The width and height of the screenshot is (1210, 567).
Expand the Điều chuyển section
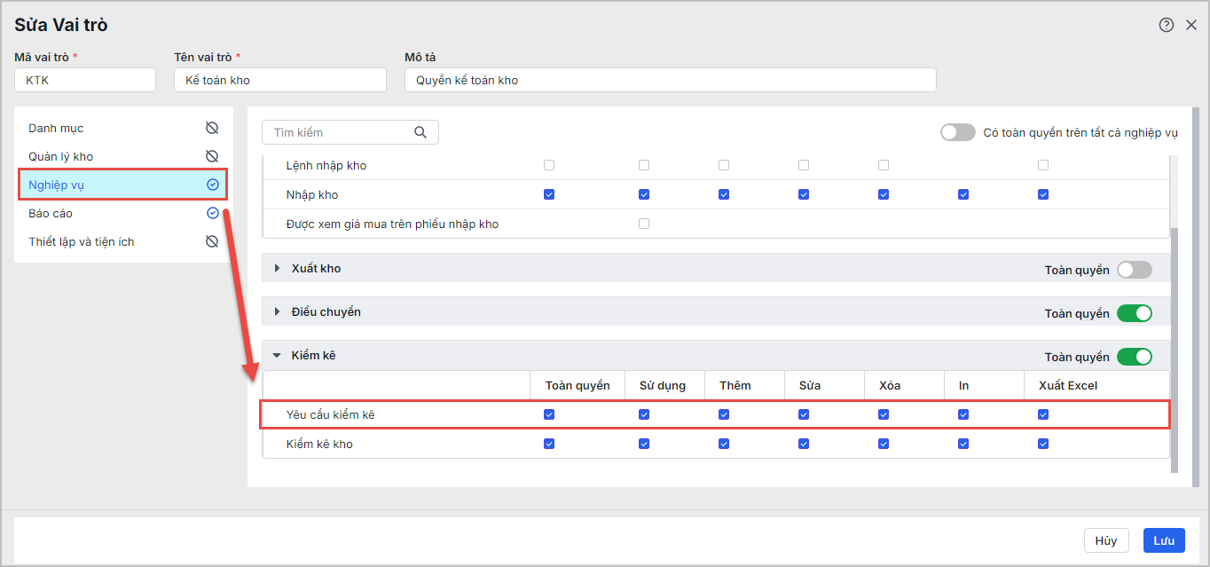278,312
